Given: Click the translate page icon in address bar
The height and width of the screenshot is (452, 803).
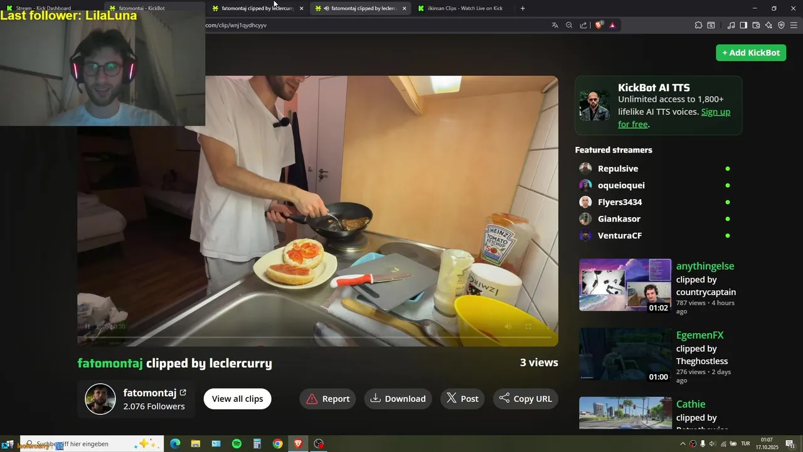Looking at the screenshot, I should 555,25.
